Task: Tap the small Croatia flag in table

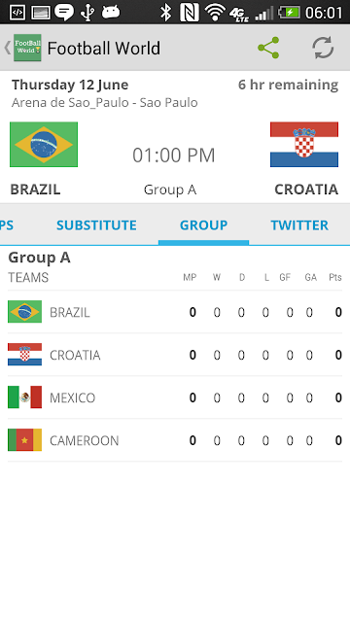Action: (x=24, y=354)
